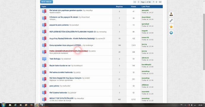Click thread icon beside 'REFLERİM BÜTÜN GÜNLERİN PATLAMASINI'
This screenshot has width=205, height=107.
(x=44, y=32)
